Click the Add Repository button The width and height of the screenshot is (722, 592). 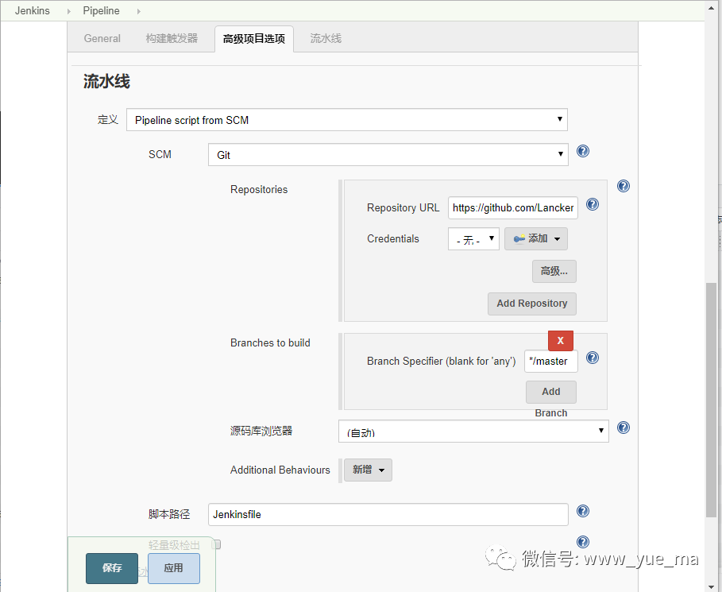531,304
